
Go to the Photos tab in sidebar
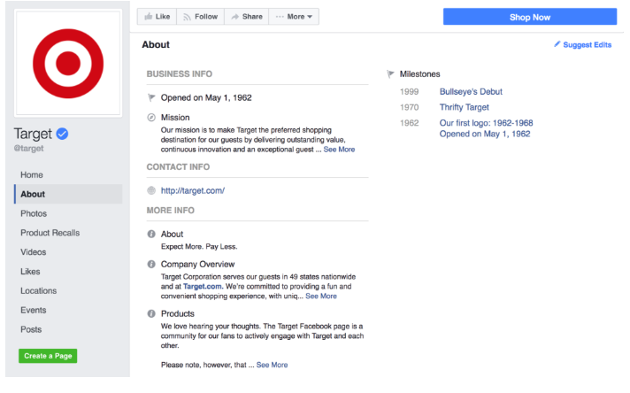pos(34,213)
